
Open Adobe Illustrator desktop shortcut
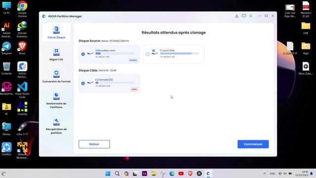tap(6, 30)
